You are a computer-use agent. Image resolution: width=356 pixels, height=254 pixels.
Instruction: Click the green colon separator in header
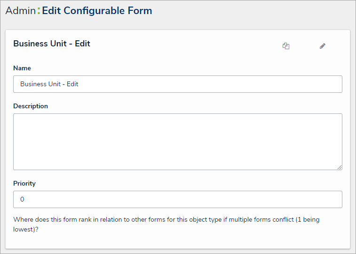39,11
